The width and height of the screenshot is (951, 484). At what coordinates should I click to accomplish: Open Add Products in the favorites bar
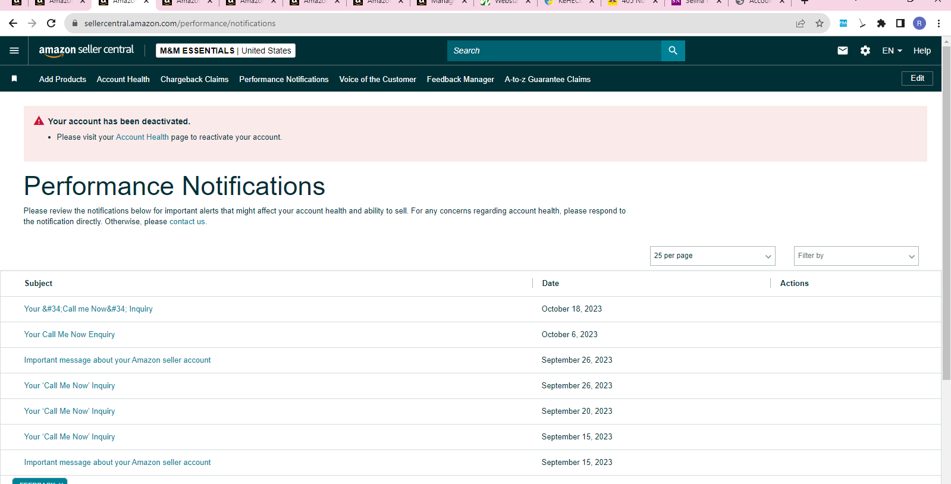tap(62, 79)
